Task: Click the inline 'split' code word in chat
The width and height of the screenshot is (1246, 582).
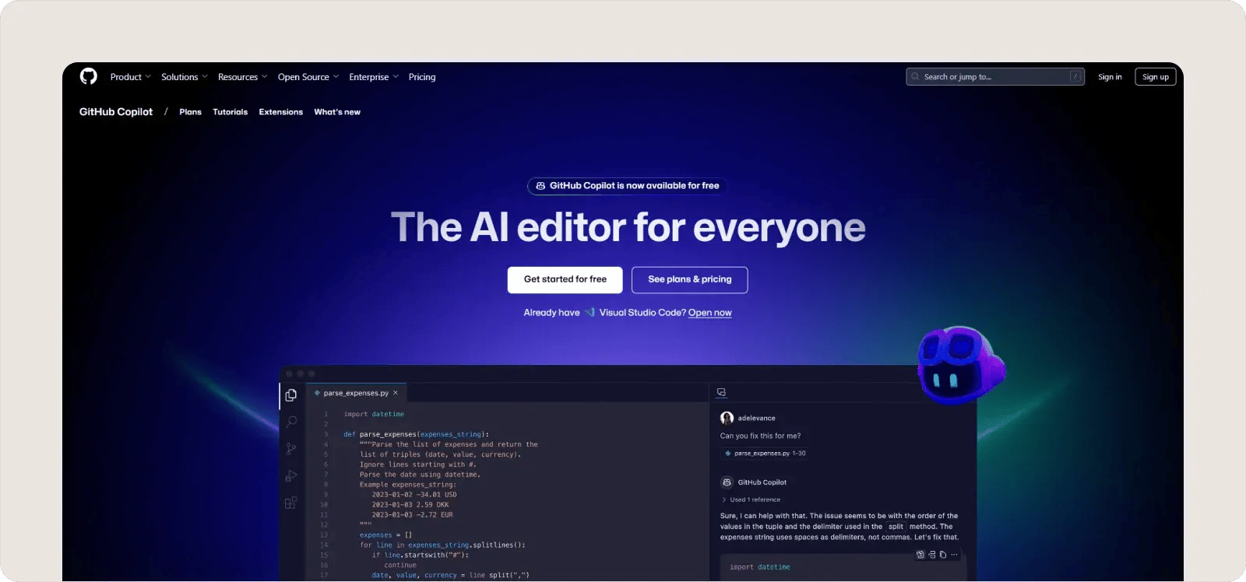Action: [x=896, y=527]
